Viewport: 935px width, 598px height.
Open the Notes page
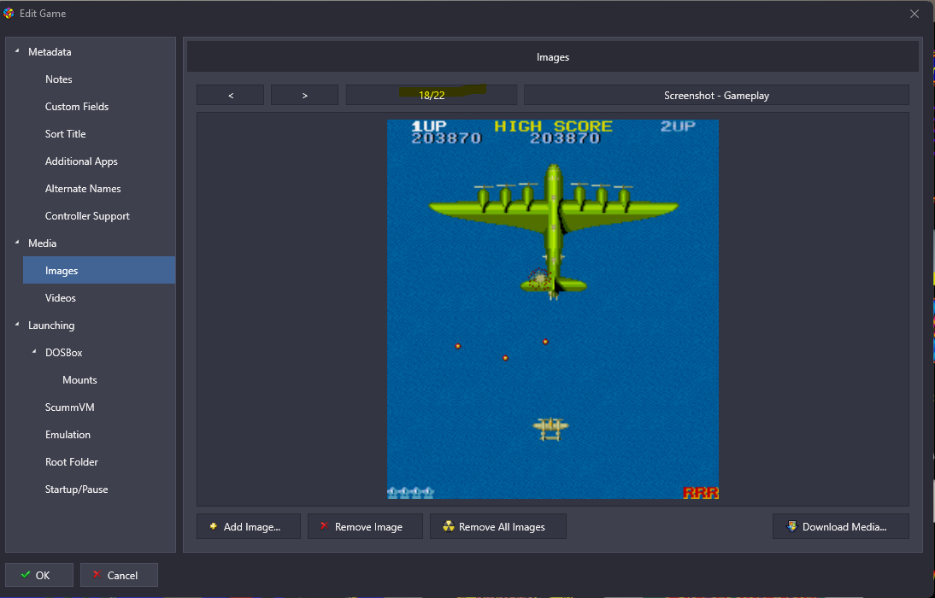(x=58, y=79)
